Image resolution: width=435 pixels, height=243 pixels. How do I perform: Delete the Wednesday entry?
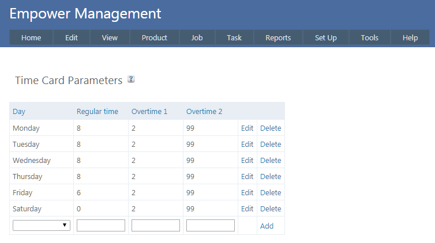point(271,161)
